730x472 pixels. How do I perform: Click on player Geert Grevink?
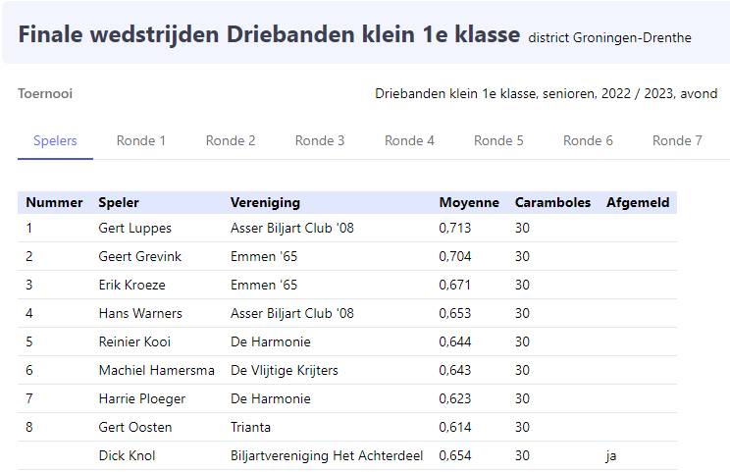[x=140, y=257]
